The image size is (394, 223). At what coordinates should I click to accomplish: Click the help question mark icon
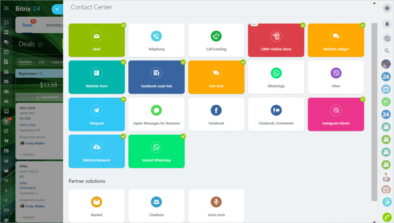[387, 8]
